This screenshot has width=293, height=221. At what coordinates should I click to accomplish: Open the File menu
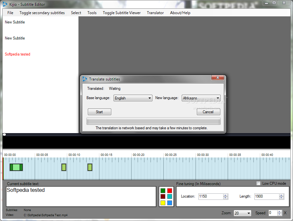pyautogui.click(x=10, y=13)
